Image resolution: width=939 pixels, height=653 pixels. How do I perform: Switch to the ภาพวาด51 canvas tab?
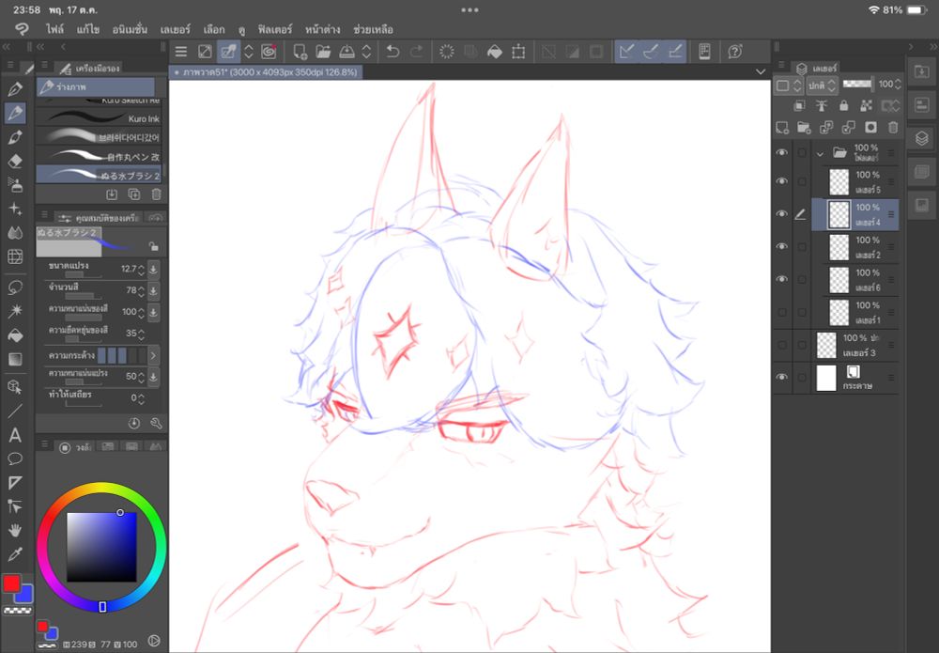tap(266, 72)
